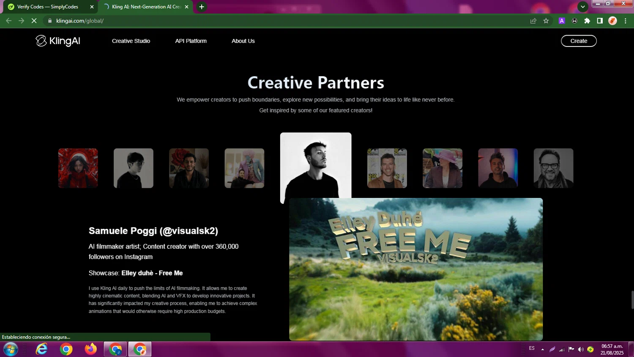
Task: Open the first Chrome taskbar icon
Action: pos(66,349)
